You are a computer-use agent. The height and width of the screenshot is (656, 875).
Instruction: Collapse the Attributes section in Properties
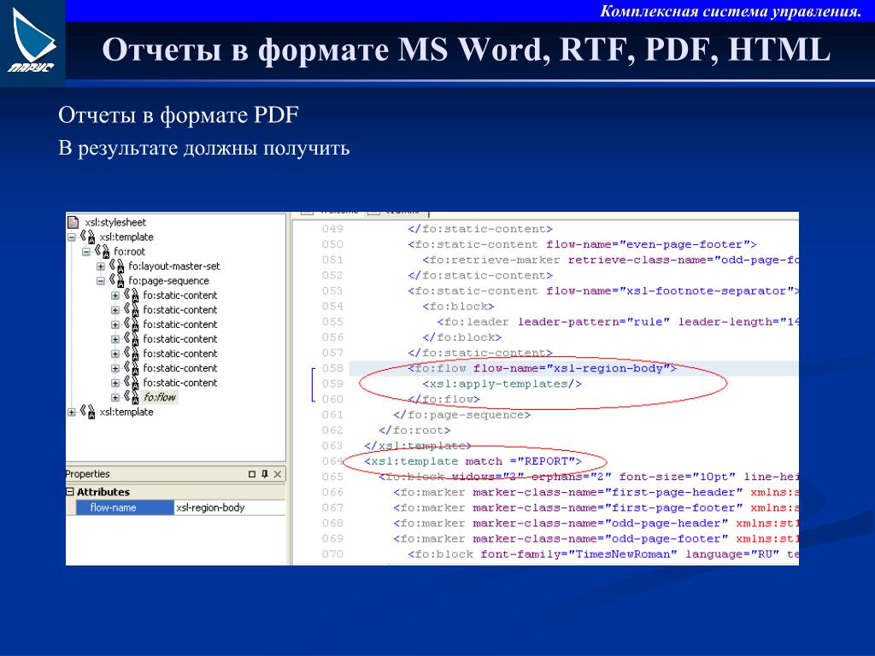[x=70, y=491]
